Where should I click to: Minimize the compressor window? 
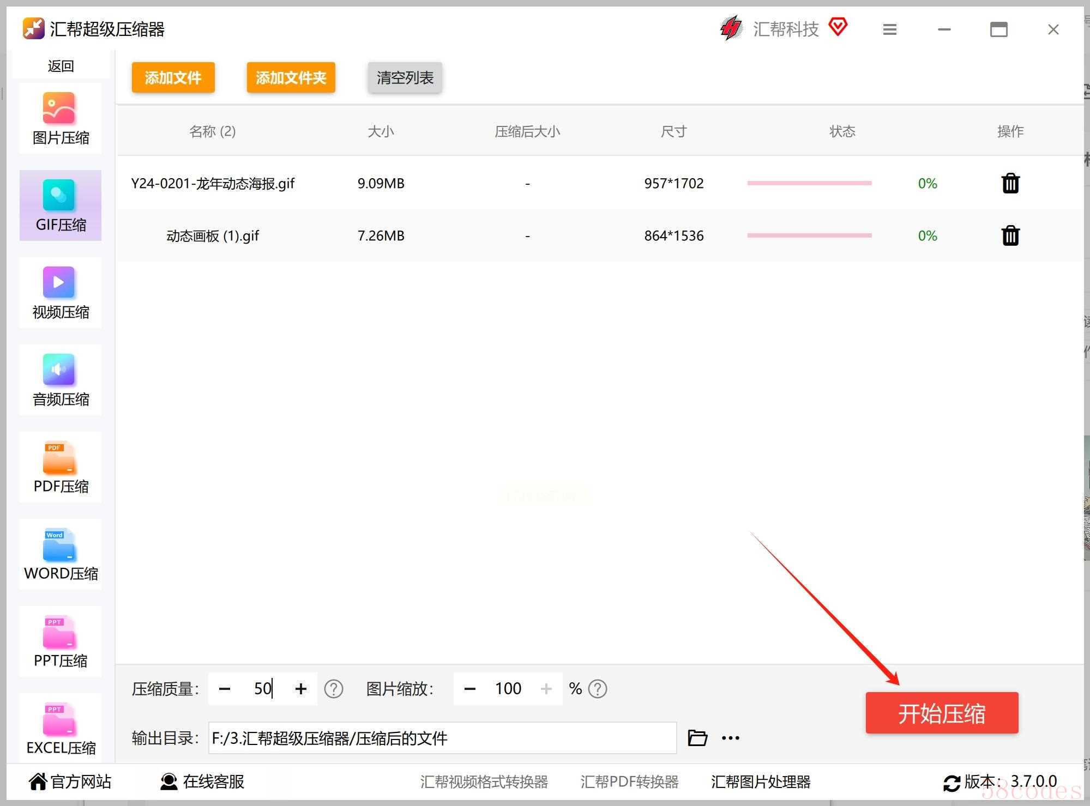coord(944,29)
